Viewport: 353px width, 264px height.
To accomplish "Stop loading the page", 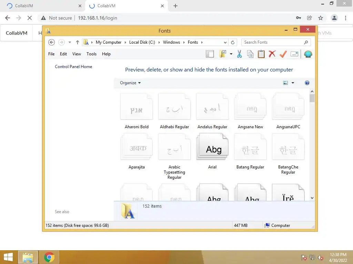I will pyautogui.click(x=30, y=18).
